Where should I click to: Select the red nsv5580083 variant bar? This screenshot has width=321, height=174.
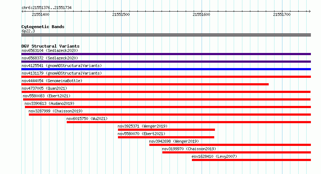tap(167, 99)
